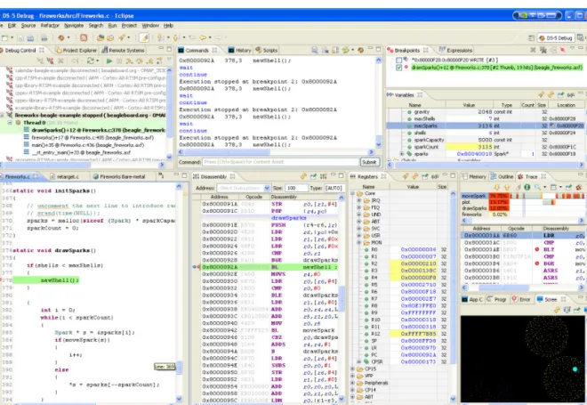
Task: Click the Save file icon in main toolbar
Action: coord(20,38)
